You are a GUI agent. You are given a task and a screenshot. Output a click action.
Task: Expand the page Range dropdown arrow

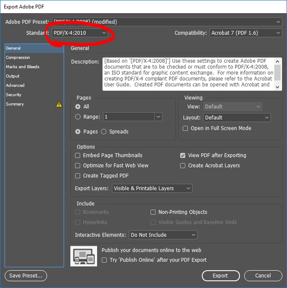158,116
